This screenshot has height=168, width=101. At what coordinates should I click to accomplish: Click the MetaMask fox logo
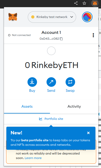click(x=13, y=17)
